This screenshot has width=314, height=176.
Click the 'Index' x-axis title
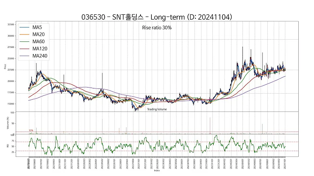click(x=157, y=170)
